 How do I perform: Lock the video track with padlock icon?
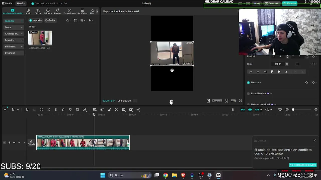[x=9, y=142]
